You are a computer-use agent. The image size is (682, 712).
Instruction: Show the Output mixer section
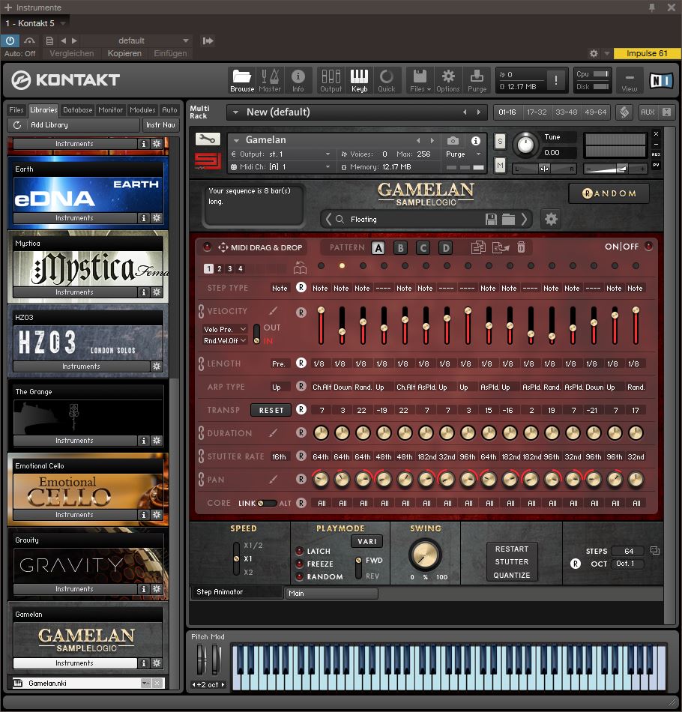point(331,80)
